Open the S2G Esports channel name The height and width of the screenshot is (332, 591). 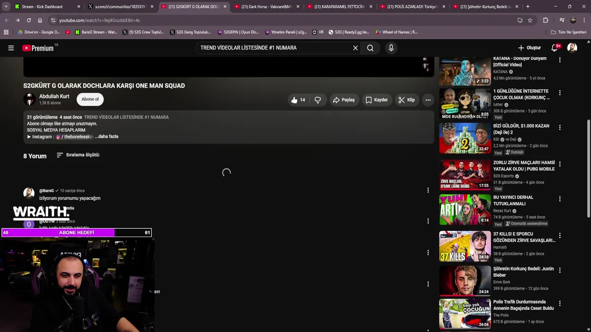503,176
